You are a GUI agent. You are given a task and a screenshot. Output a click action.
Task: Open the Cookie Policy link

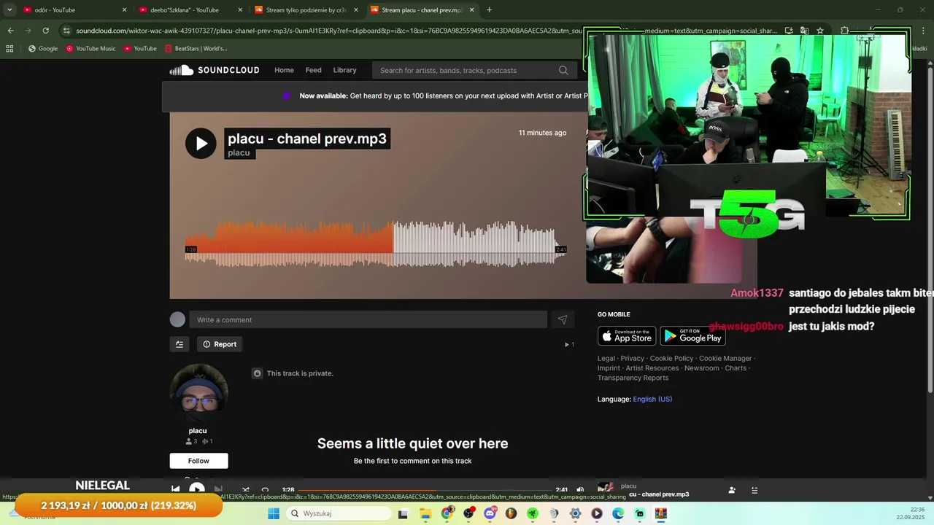point(671,358)
